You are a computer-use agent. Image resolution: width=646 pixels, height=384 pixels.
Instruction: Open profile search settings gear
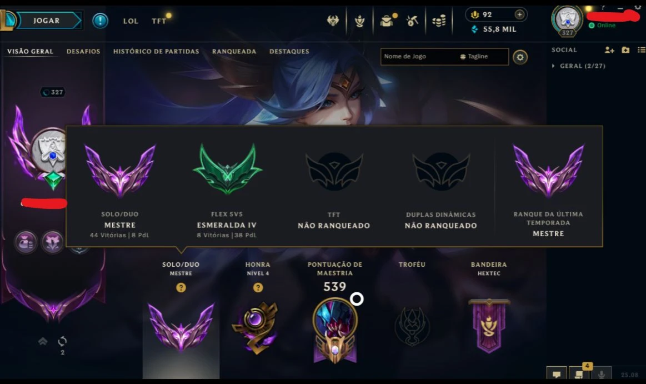(520, 57)
